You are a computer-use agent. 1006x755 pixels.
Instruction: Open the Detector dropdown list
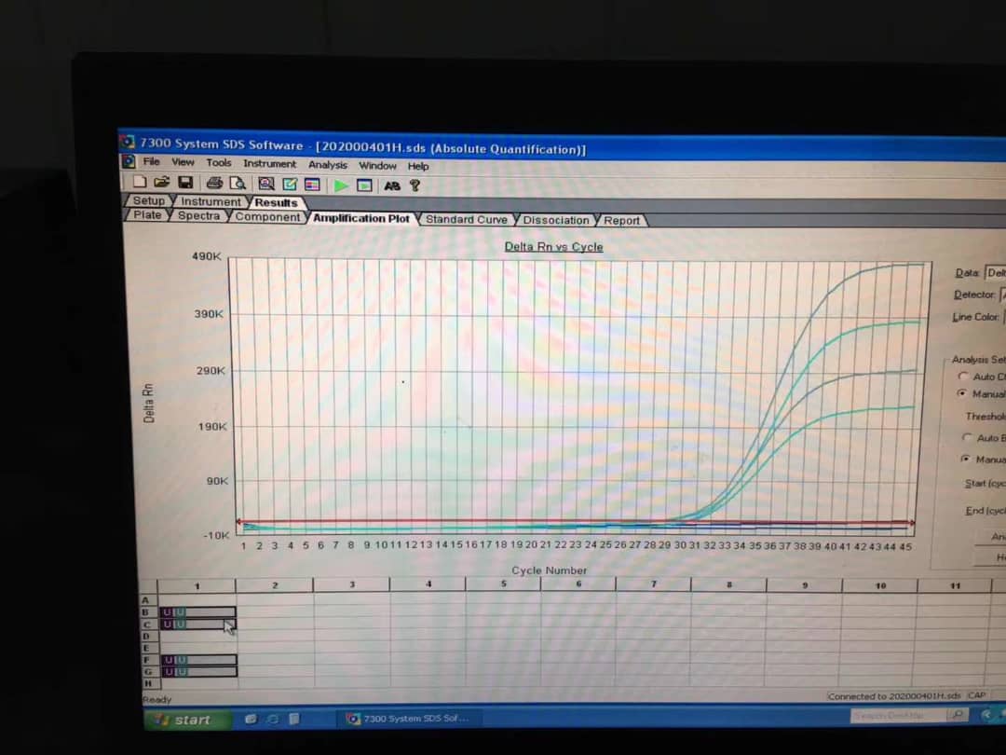(x=1001, y=295)
